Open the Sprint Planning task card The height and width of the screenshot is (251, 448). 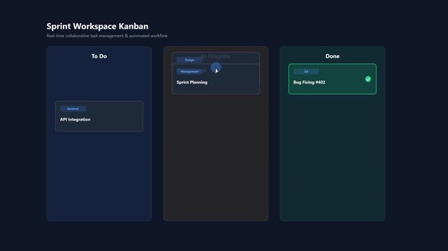coord(216,79)
